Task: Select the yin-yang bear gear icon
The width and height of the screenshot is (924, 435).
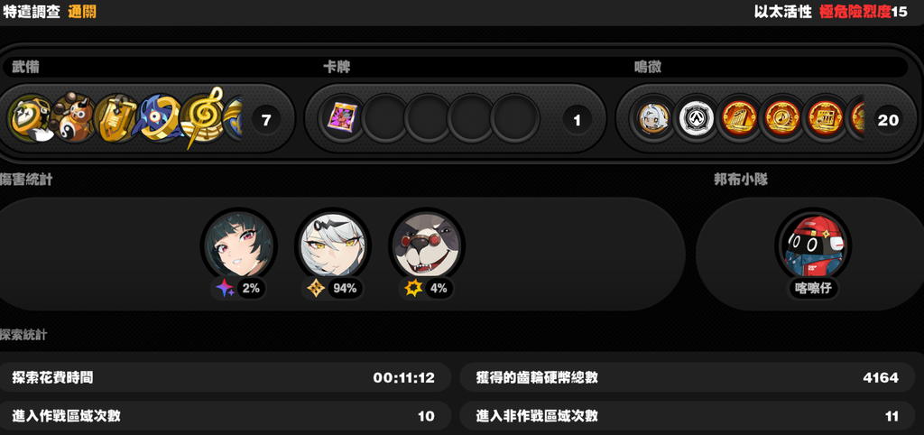Action: click(74, 116)
